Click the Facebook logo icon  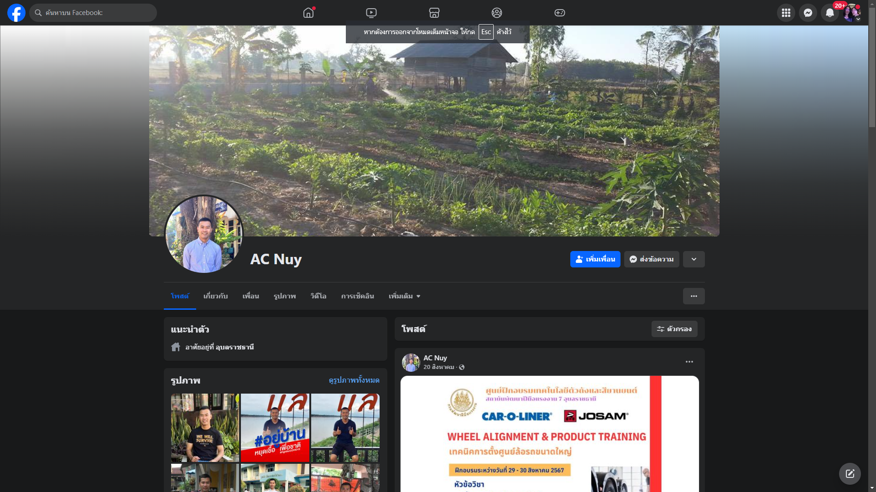[x=16, y=13]
